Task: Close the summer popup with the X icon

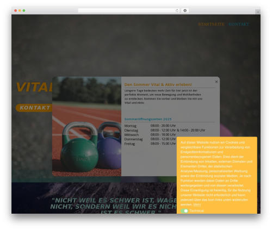Action: pyautogui.click(x=217, y=82)
